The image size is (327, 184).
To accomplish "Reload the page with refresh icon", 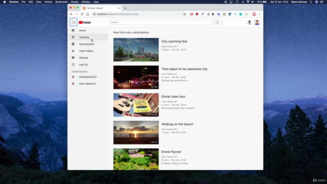I will tap(82, 14).
